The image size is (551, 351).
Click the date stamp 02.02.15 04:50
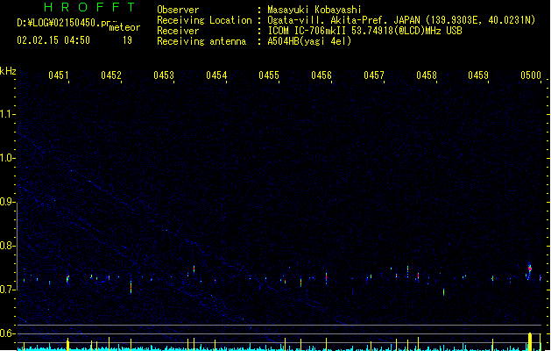(53, 40)
